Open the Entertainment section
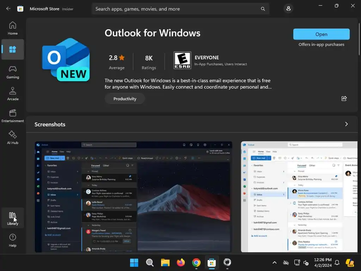The width and height of the screenshot is (361, 271). click(13, 116)
